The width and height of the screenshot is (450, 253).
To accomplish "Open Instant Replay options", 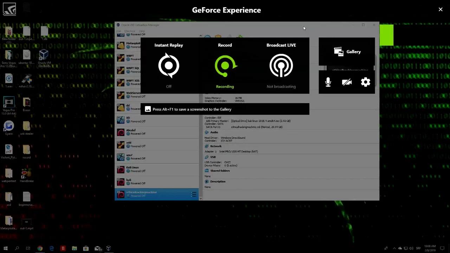I will tap(169, 65).
